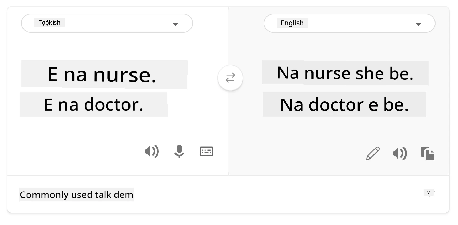Swap source and target languages

(230, 78)
